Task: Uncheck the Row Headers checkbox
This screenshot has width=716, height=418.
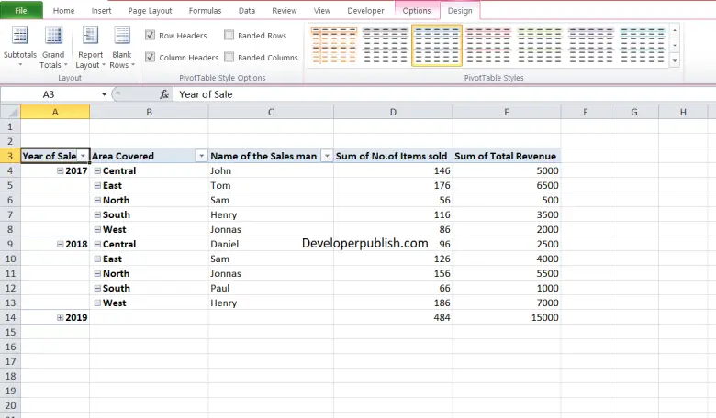Action: (151, 36)
